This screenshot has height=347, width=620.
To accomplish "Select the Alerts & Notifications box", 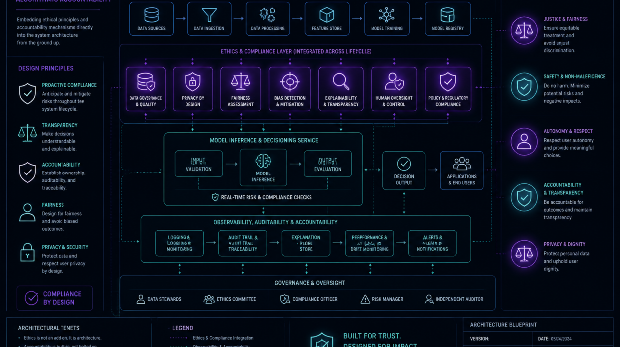I will coord(432,243).
